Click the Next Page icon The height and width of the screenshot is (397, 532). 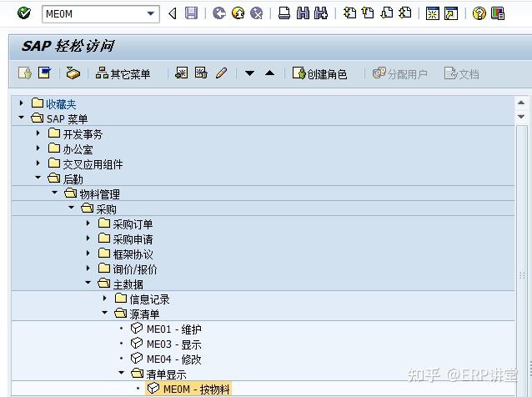386,13
